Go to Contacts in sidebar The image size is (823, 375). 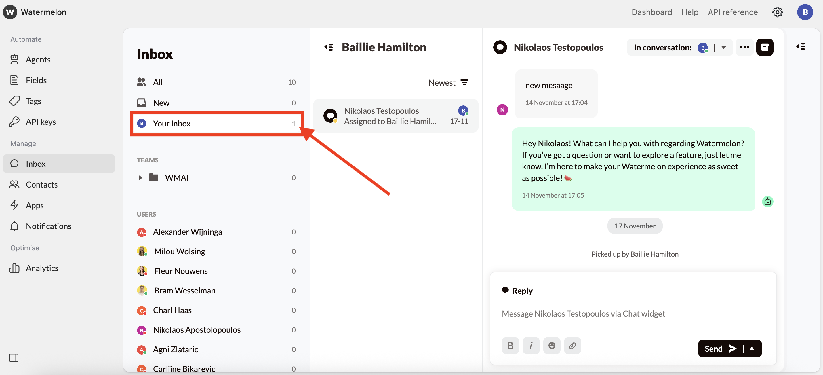click(x=41, y=184)
